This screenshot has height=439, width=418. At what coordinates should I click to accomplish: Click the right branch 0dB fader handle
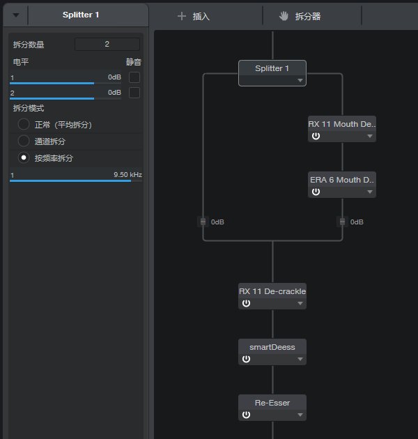pos(342,222)
